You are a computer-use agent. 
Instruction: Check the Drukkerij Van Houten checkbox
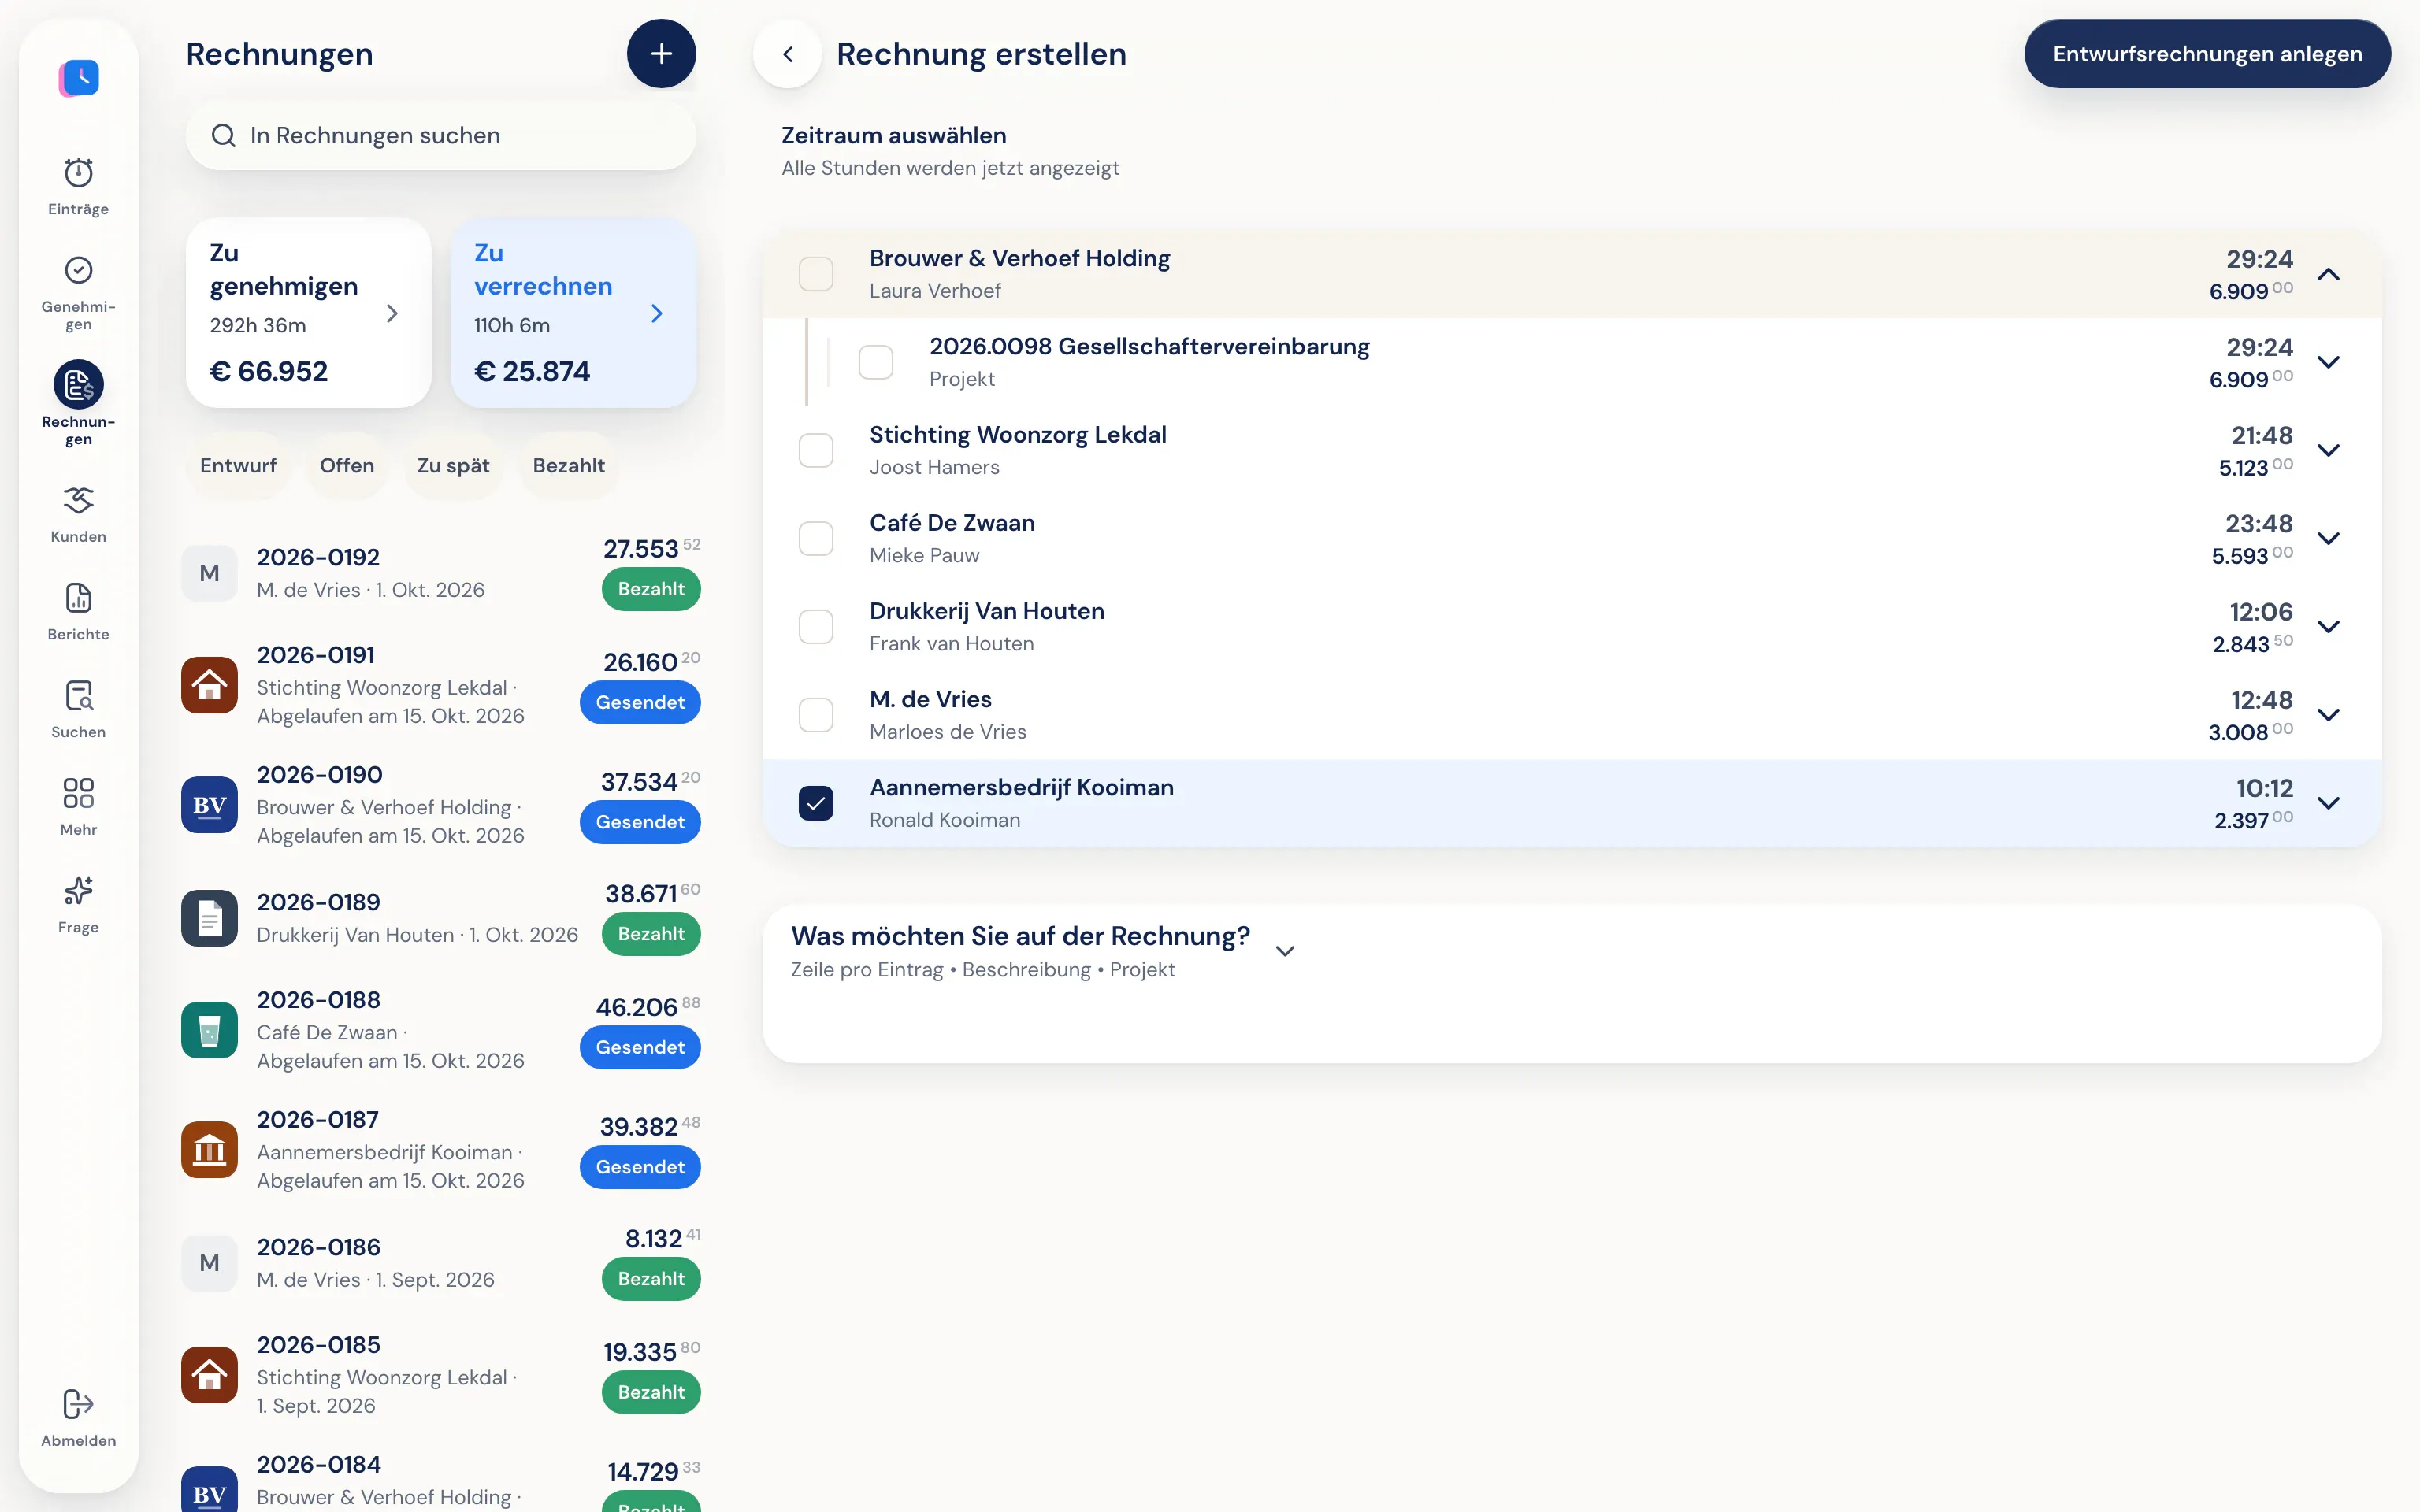(816, 627)
